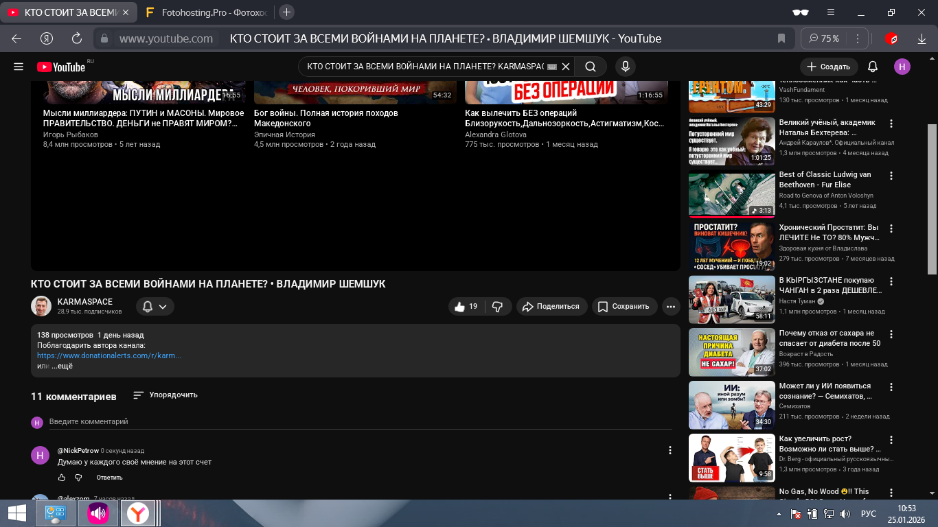Viewport: 938px width, 527px height.
Task: Open the battery power tray icon
Action: click(813, 513)
